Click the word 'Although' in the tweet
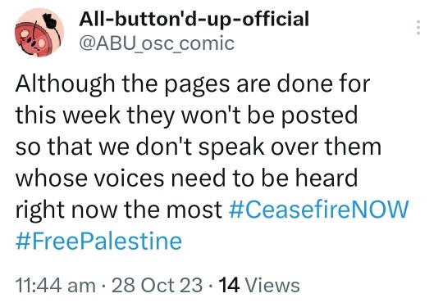443x307 pixels. 66,84
